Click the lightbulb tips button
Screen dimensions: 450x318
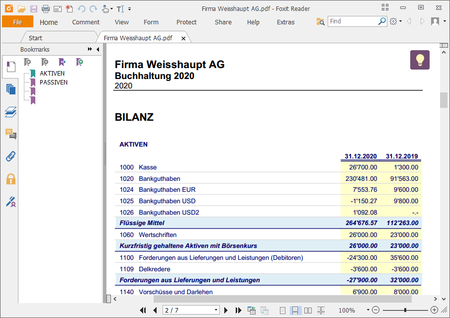coord(420,60)
